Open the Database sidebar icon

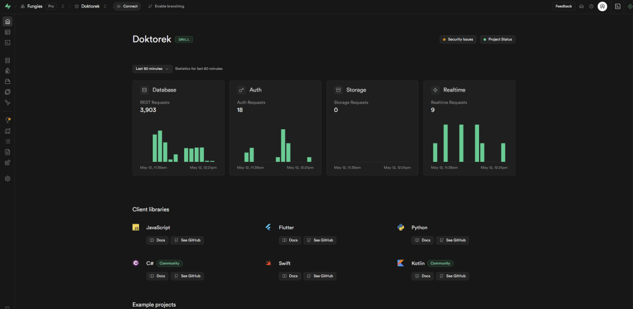click(x=7, y=61)
